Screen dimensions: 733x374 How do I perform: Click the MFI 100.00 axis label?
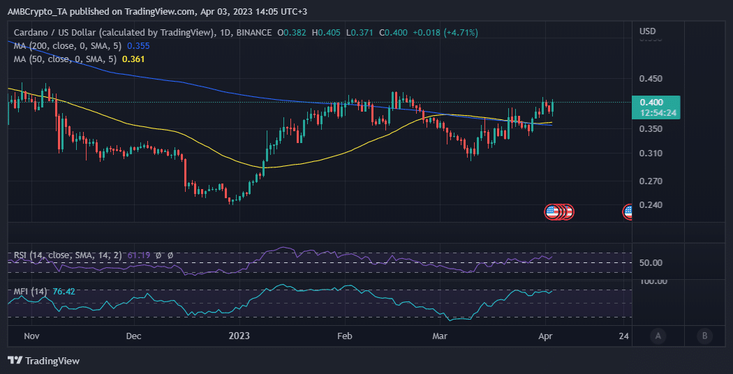tap(653, 281)
